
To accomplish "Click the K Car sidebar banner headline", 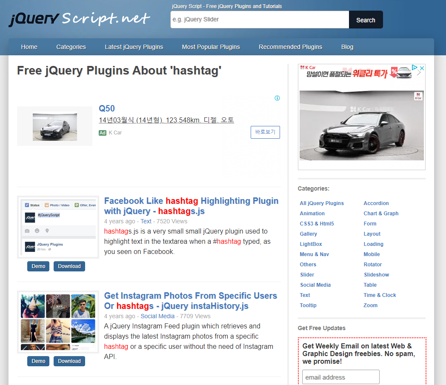I will (x=347, y=74).
